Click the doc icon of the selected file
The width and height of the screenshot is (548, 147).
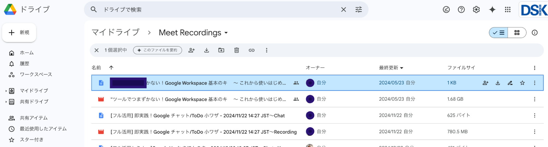101,83
